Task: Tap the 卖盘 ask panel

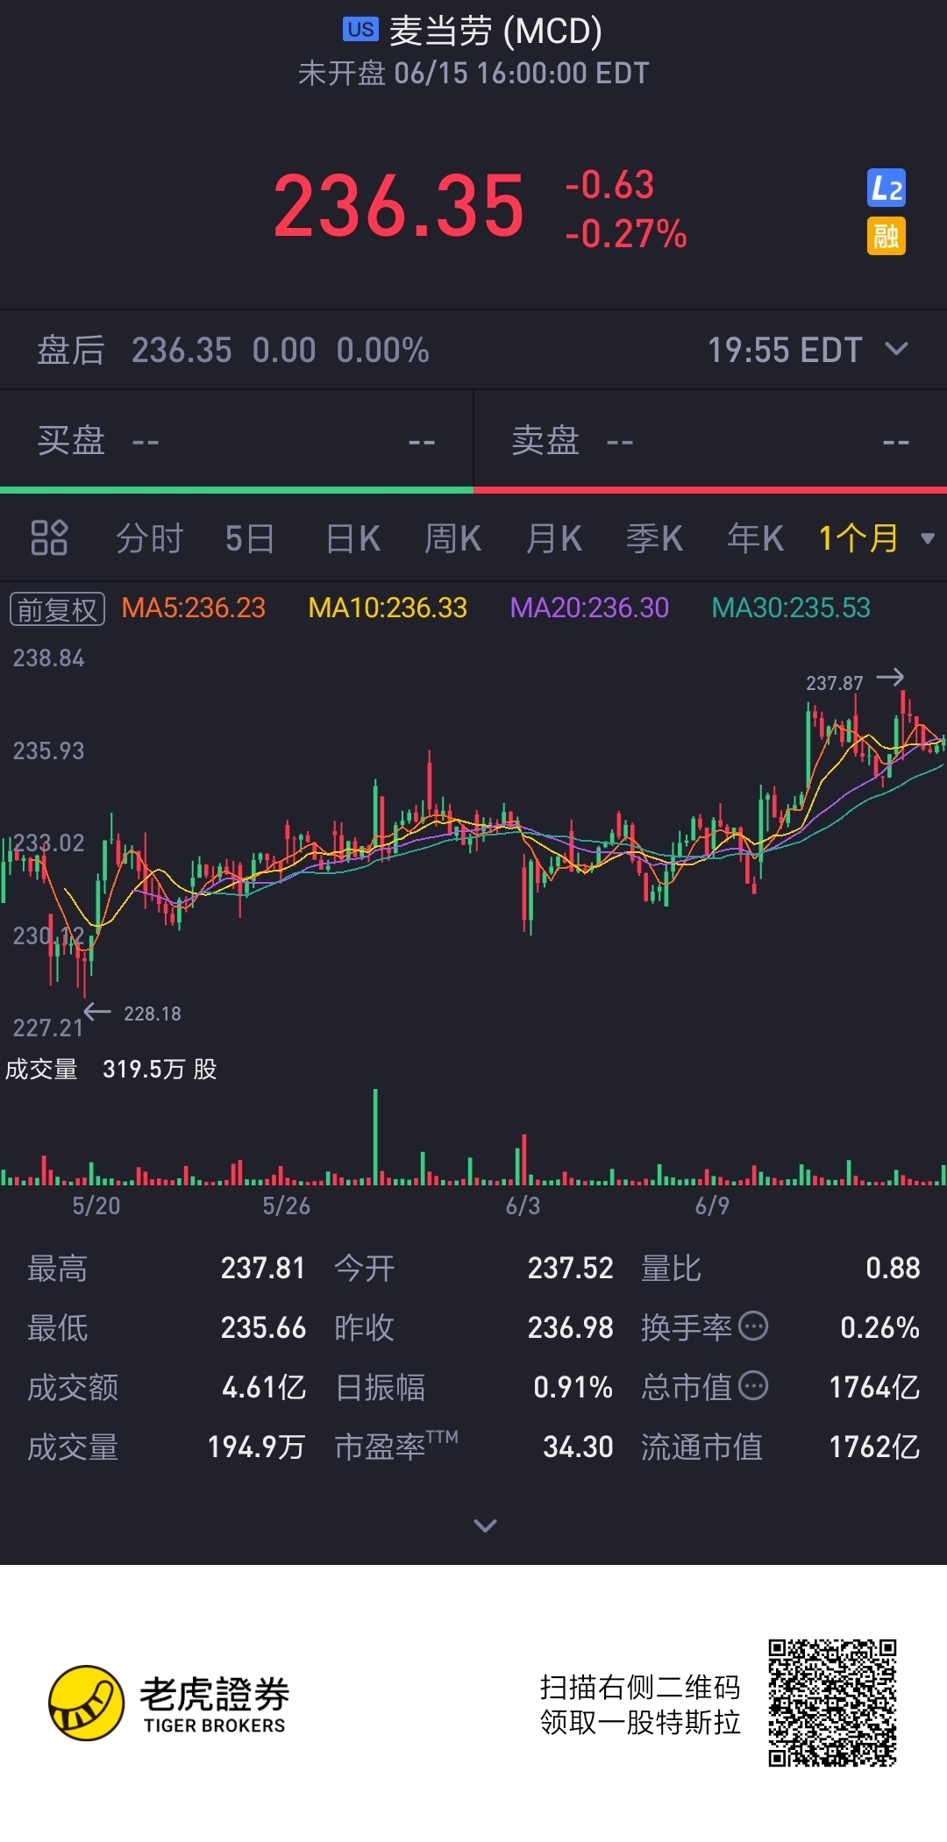Action: (x=710, y=439)
